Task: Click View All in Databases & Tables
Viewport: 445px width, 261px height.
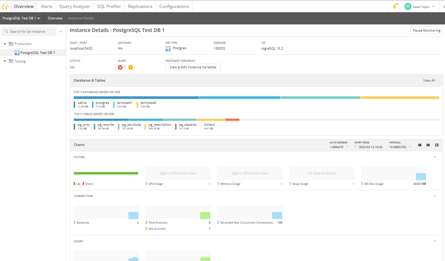Action: (x=429, y=81)
